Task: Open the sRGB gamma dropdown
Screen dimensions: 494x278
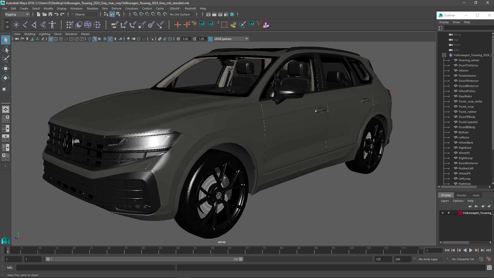Action: (231, 39)
